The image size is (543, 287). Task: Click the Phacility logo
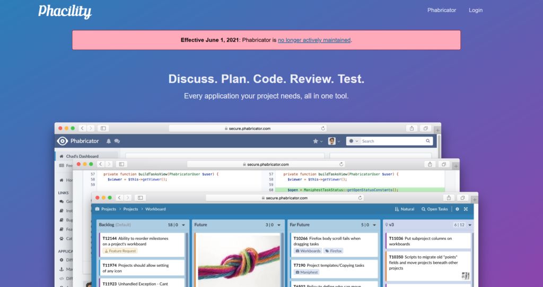65,12
